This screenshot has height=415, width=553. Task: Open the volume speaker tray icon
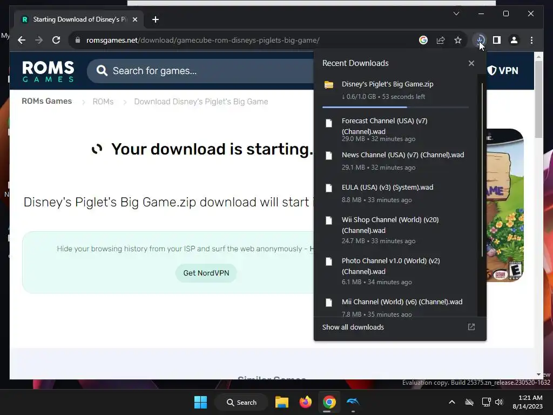pos(498,402)
